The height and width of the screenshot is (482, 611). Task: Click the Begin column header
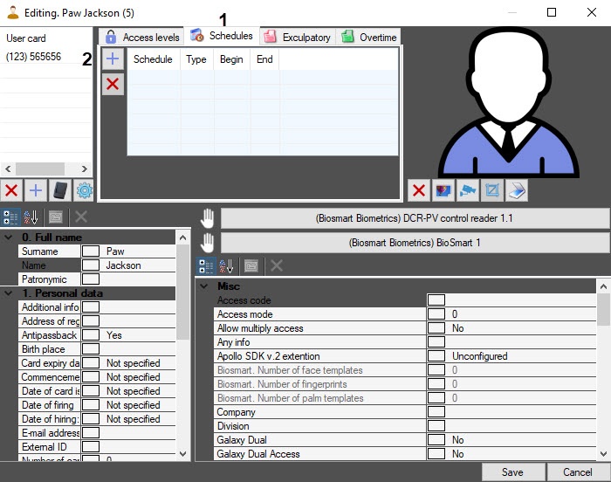[x=232, y=59]
